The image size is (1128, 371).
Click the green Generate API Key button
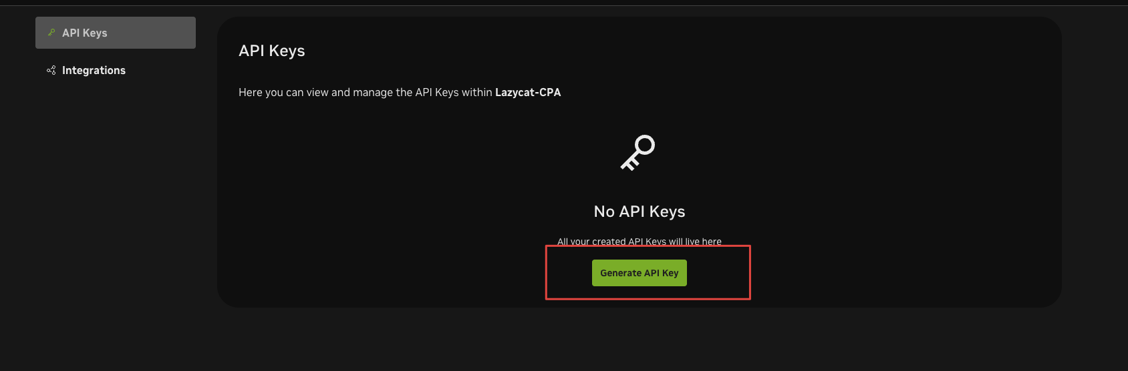(x=640, y=273)
